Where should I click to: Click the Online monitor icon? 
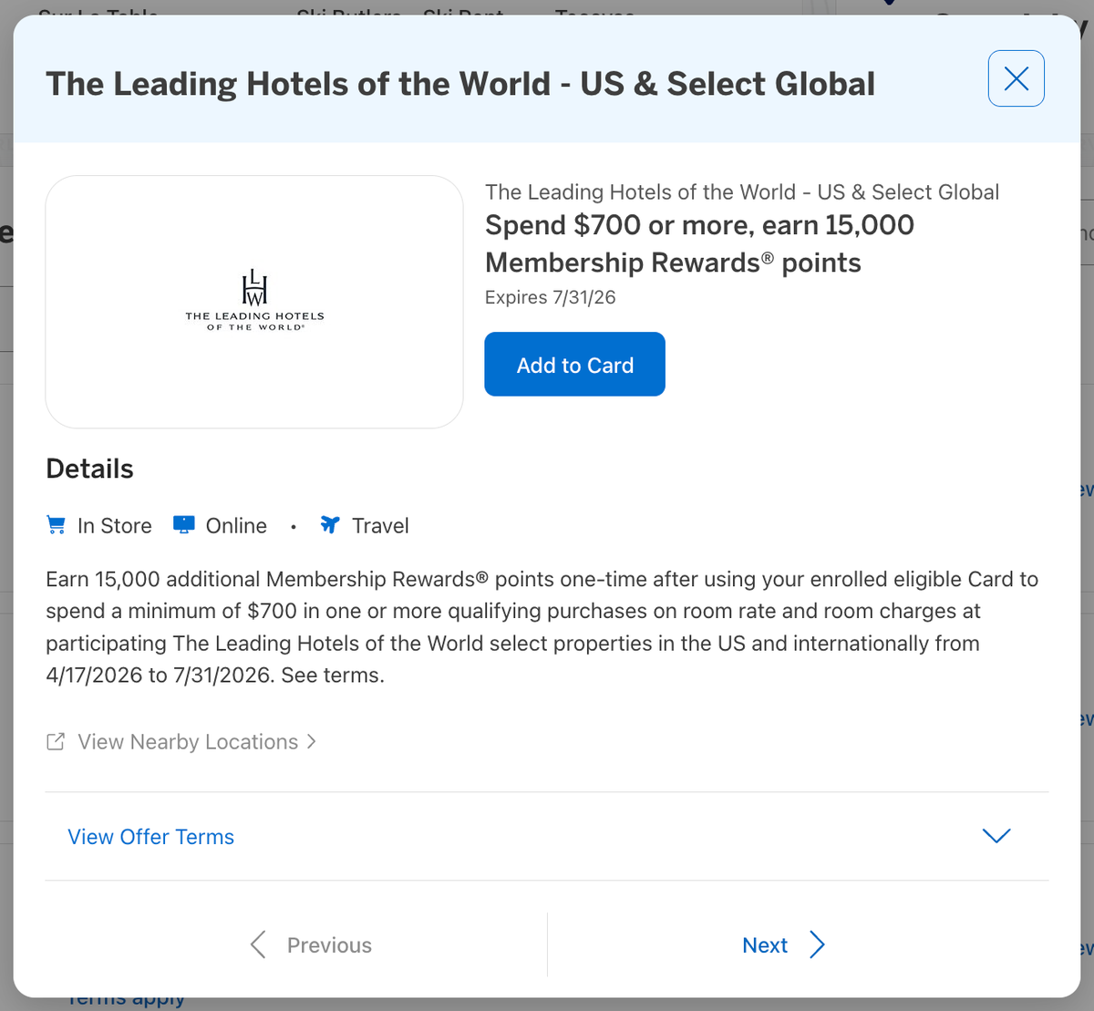click(x=183, y=524)
